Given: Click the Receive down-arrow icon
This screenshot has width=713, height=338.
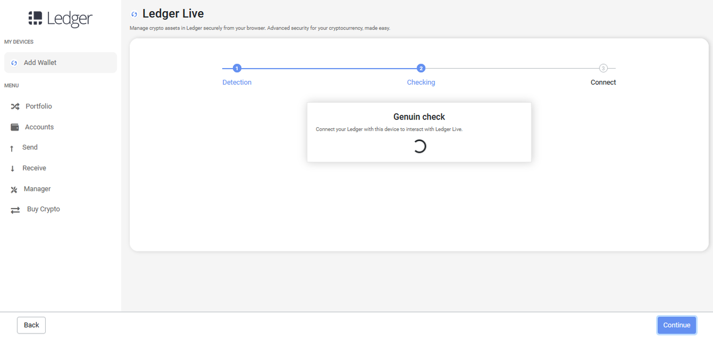Looking at the screenshot, I should (12, 168).
